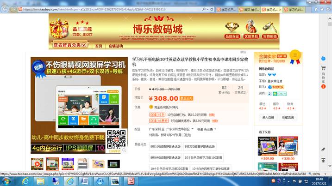Open the 店铺活动 store menu tab

click(x=115, y=46)
